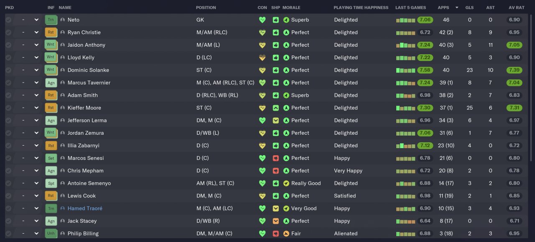Click Kieffer Moore's Rst info badge
The height and width of the screenshot is (242, 535).
(x=51, y=108)
